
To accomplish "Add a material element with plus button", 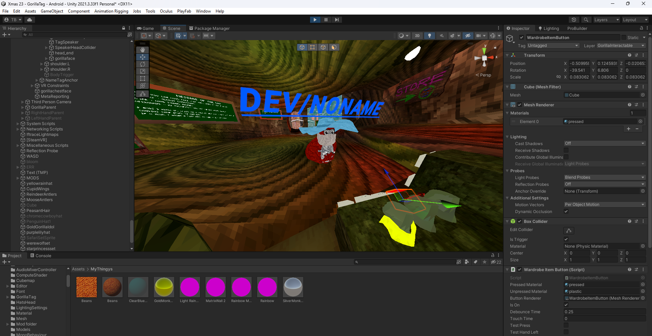I will (x=629, y=129).
